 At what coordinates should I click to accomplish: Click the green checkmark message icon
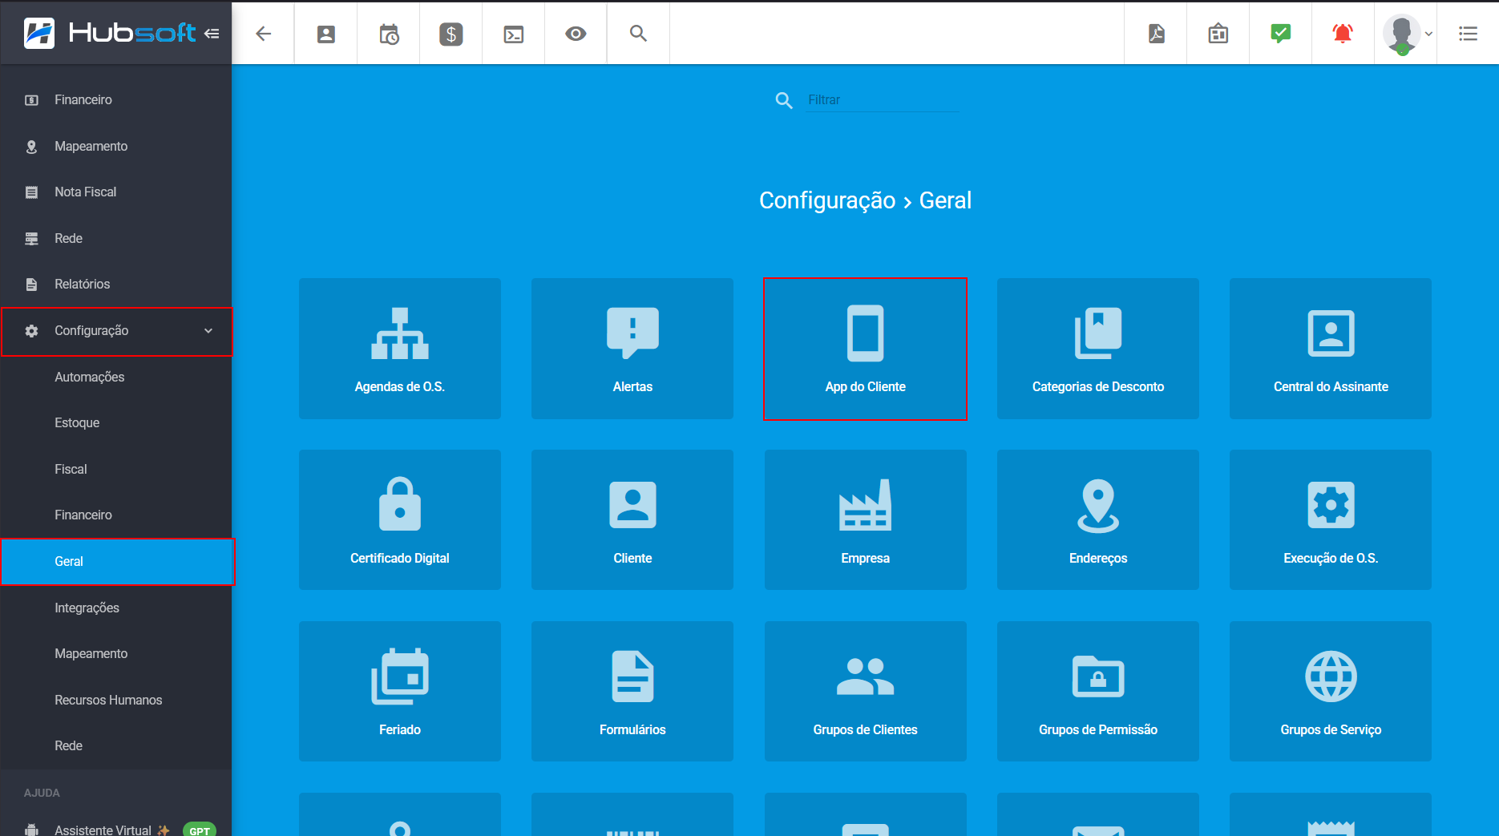coord(1280,34)
